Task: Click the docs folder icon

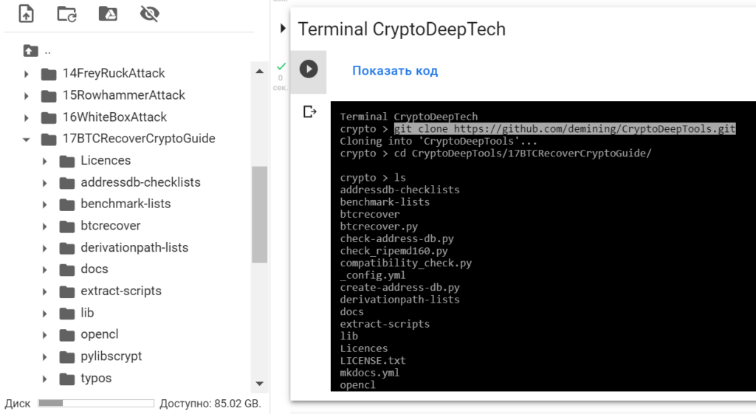Action: coord(67,270)
